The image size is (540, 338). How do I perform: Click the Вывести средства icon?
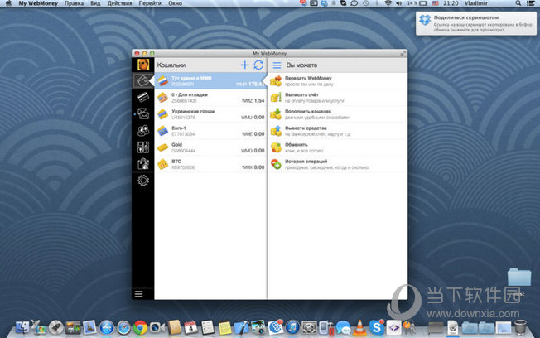(x=276, y=131)
